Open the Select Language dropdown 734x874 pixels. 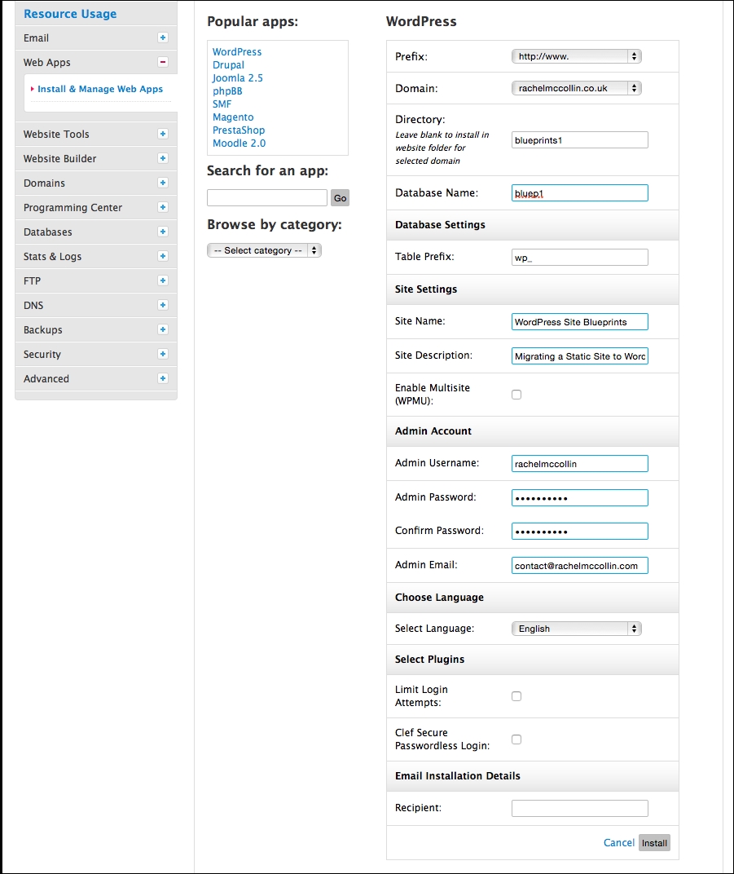click(577, 629)
